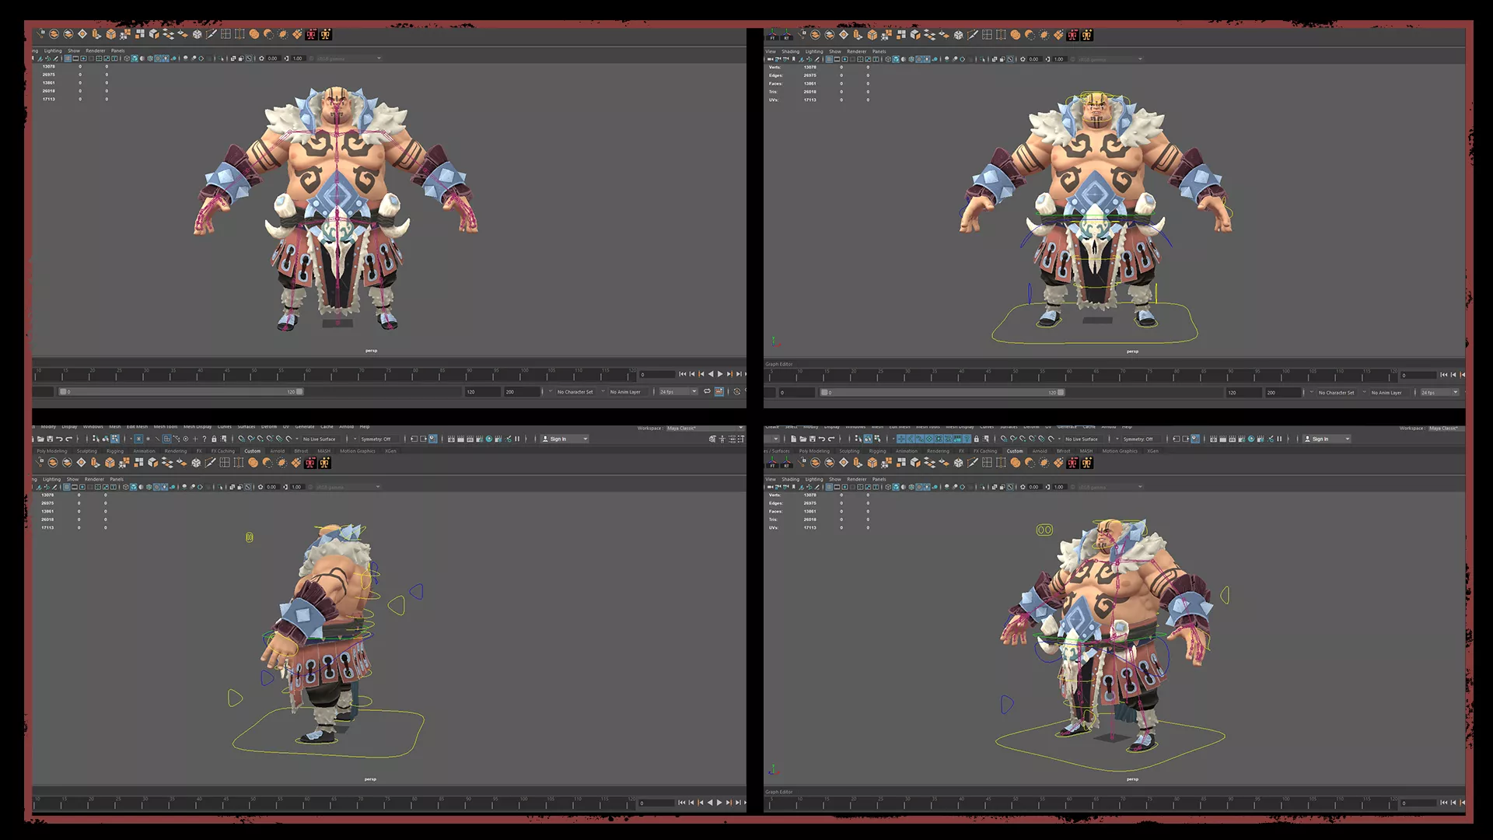Click the play forward button in top-left panel
1493x840 pixels.
pyautogui.click(x=720, y=374)
